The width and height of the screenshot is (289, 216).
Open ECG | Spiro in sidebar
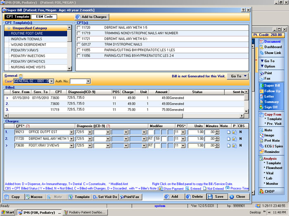(271, 146)
